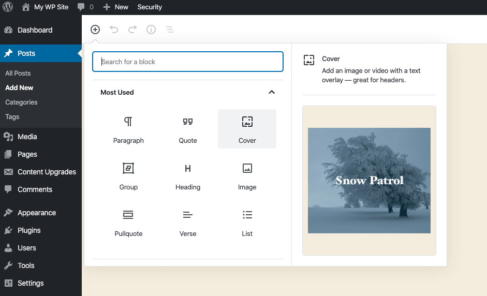The height and width of the screenshot is (296, 487).
Task: Click the Undo arrow icon
Action: tap(114, 29)
